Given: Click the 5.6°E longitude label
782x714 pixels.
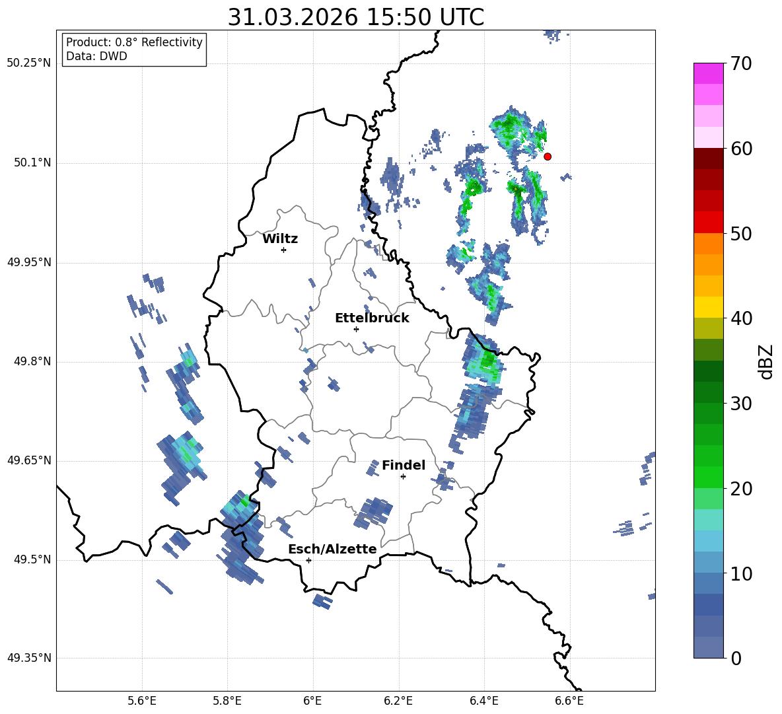Looking at the screenshot, I should [x=142, y=701].
